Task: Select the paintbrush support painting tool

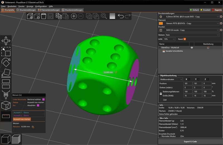Action: pos(6,95)
